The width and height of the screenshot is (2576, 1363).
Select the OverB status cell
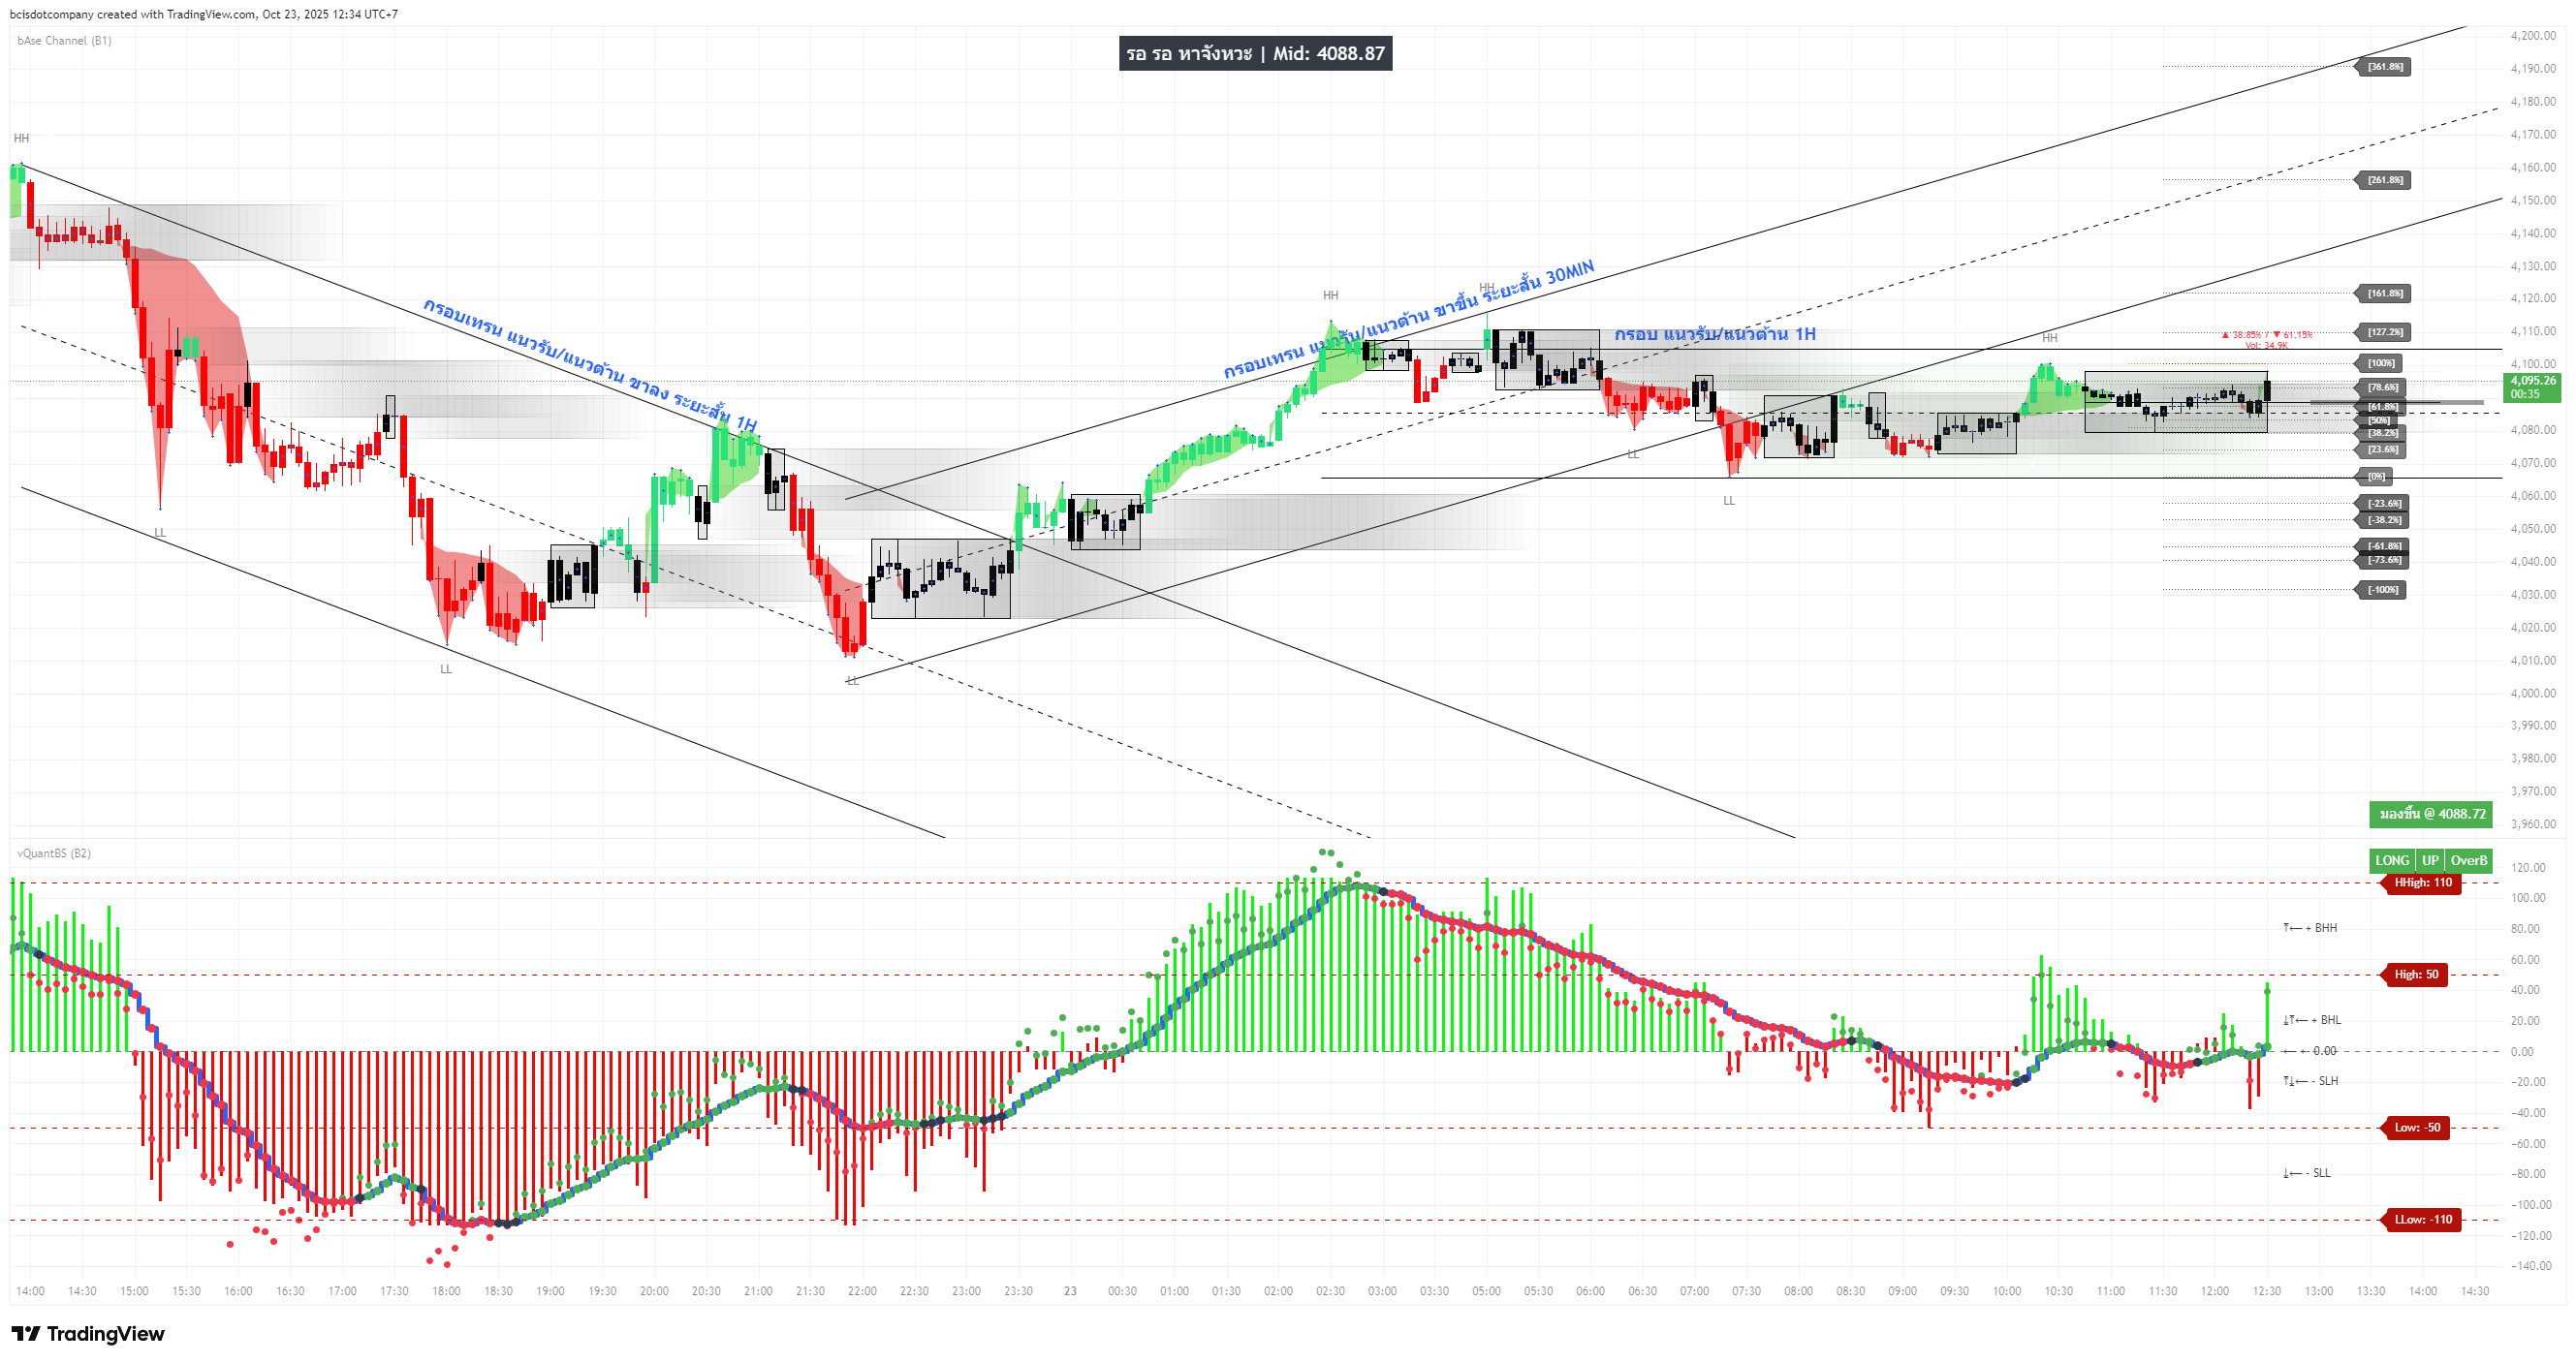coord(2468,860)
